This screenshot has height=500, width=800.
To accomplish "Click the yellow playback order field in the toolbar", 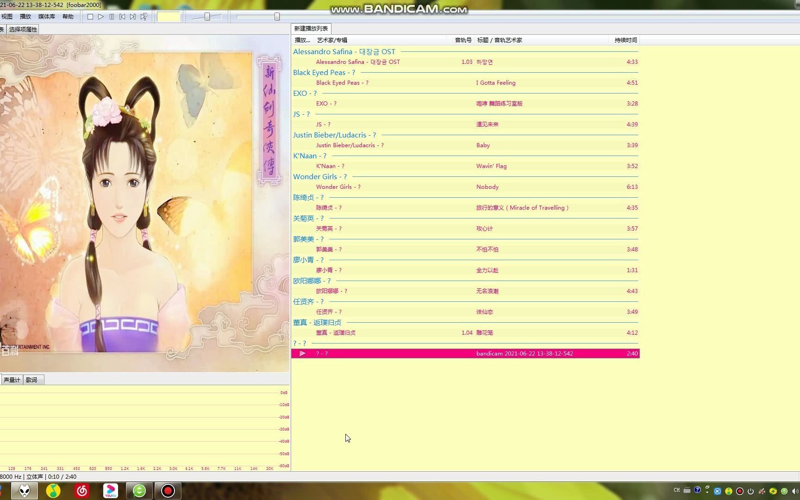I will (x=169, y=17).
